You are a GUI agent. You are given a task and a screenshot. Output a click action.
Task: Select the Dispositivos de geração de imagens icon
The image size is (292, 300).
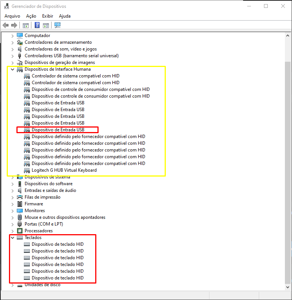coord(20,62)
